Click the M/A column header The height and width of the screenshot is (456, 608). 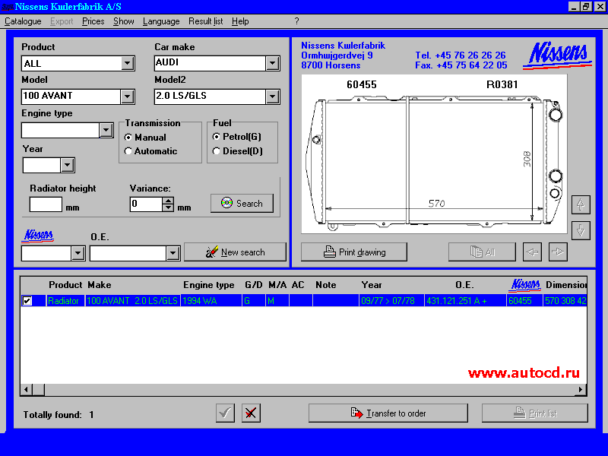pos(277,285)
